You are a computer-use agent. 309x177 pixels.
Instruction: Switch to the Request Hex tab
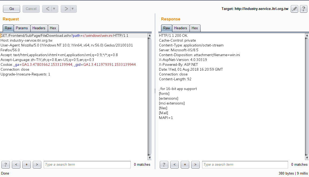(x=53, y=28)
